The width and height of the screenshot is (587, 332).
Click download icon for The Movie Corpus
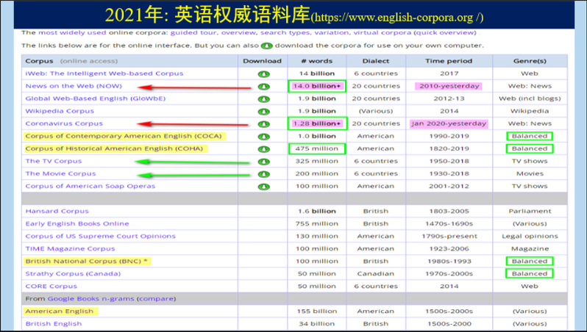pos(263,173)
